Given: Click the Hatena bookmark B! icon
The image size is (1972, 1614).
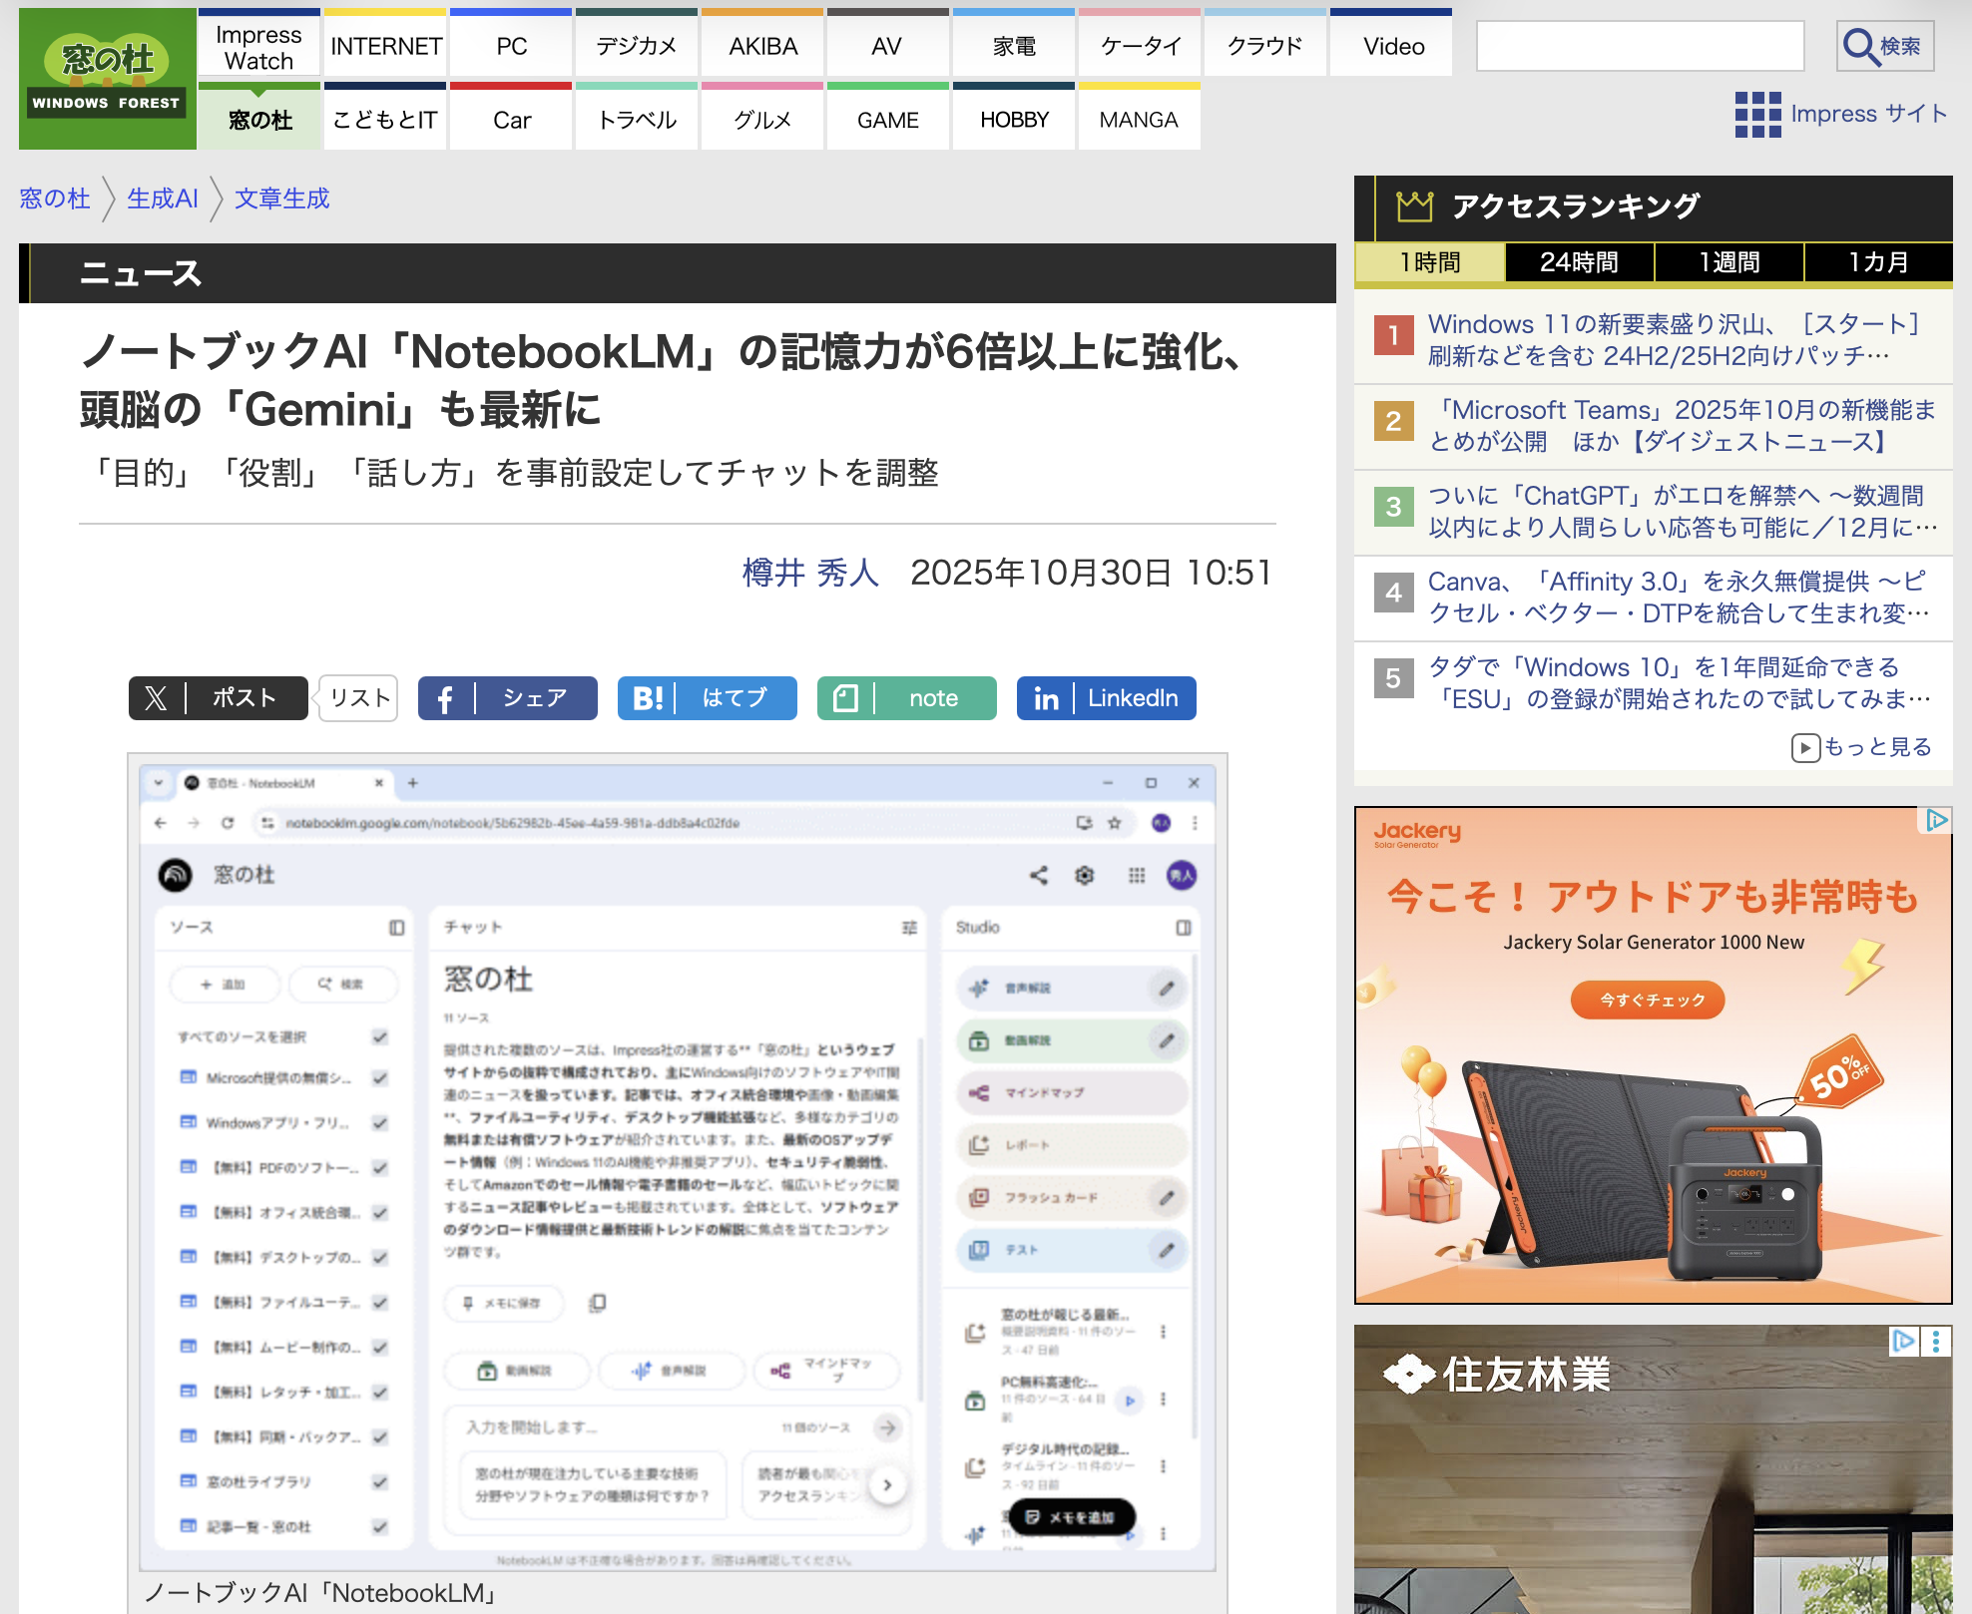Looking at the screenshot, I should pyautogui.click(x=648, y=698).
